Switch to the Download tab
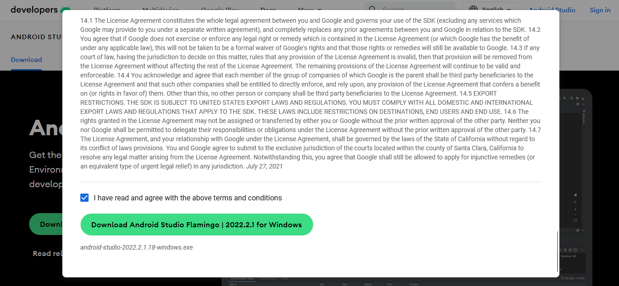Viewport: 619px width, 286px height. 26,60
